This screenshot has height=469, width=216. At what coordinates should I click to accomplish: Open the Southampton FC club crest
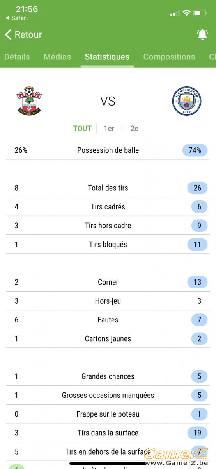tap(30, 101)
